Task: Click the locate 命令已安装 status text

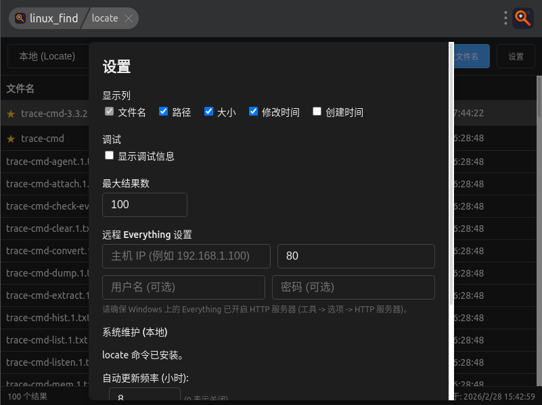Action: tap(143, 355)
